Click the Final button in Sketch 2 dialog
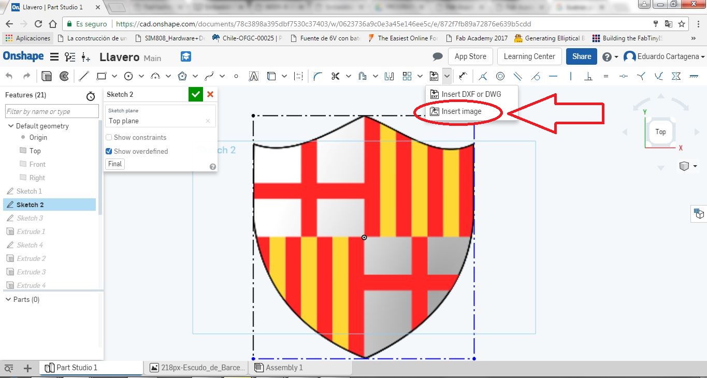Image resolution: width=707 pixels, height=378 pixels. tap(115, 164)
